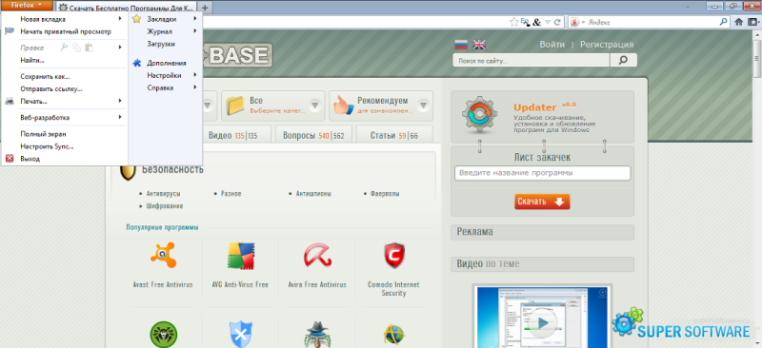Click the bookmark star in the address bar
The height and width of the screenshot is (348, 762).
[513, 22]
